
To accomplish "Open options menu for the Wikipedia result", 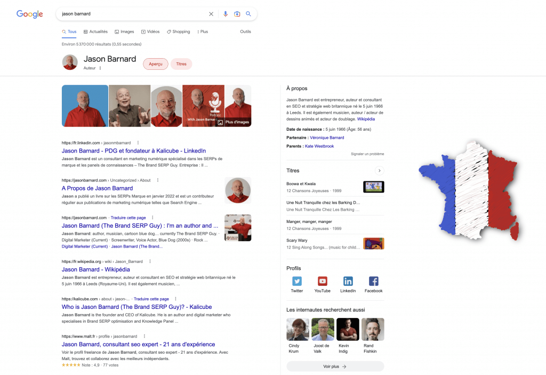I will click(150, 261).
